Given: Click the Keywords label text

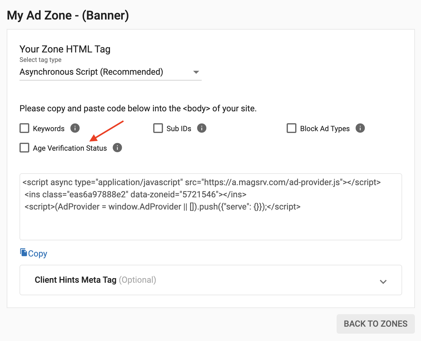Looking at the screenshot, I should coord(49,129).
